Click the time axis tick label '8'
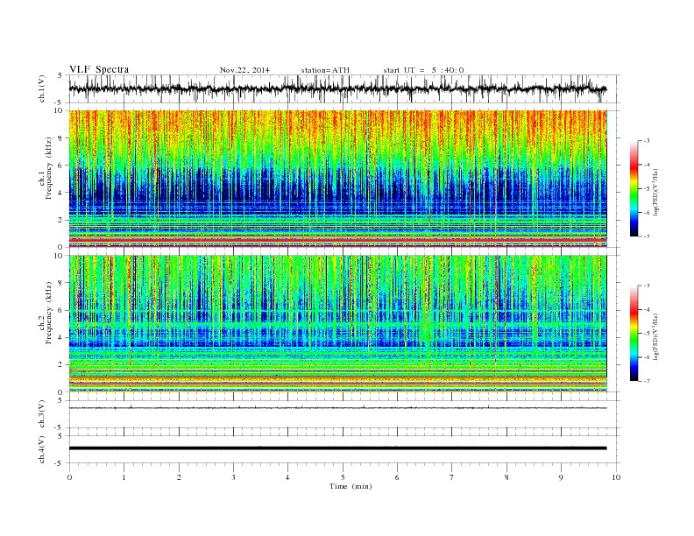The height and width of the screenshot is (536, 694). pos(506,477)
